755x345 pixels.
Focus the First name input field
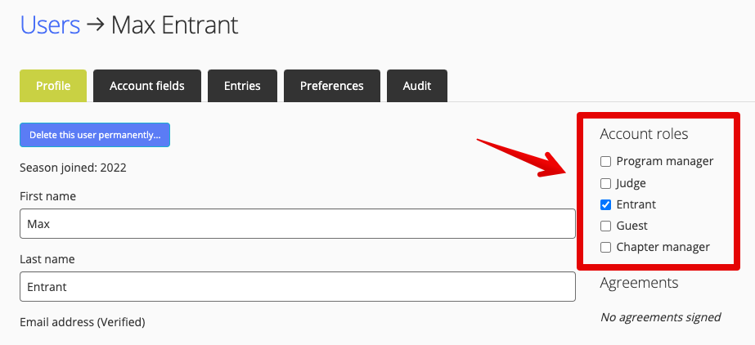tap(298, 223)
